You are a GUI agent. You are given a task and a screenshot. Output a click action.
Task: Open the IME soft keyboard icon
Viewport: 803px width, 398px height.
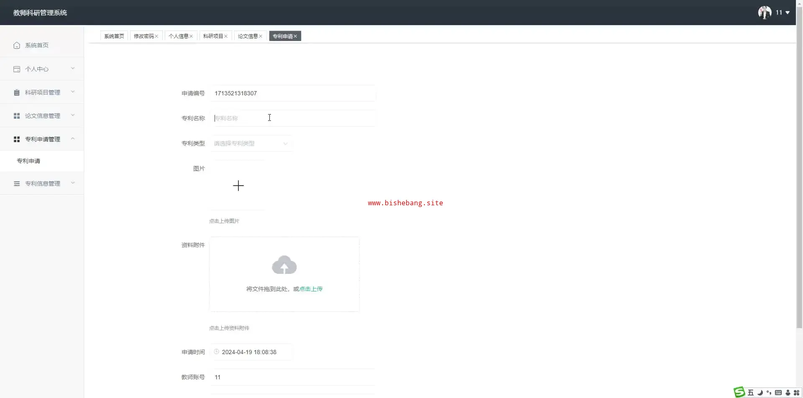tap(778, 393)
